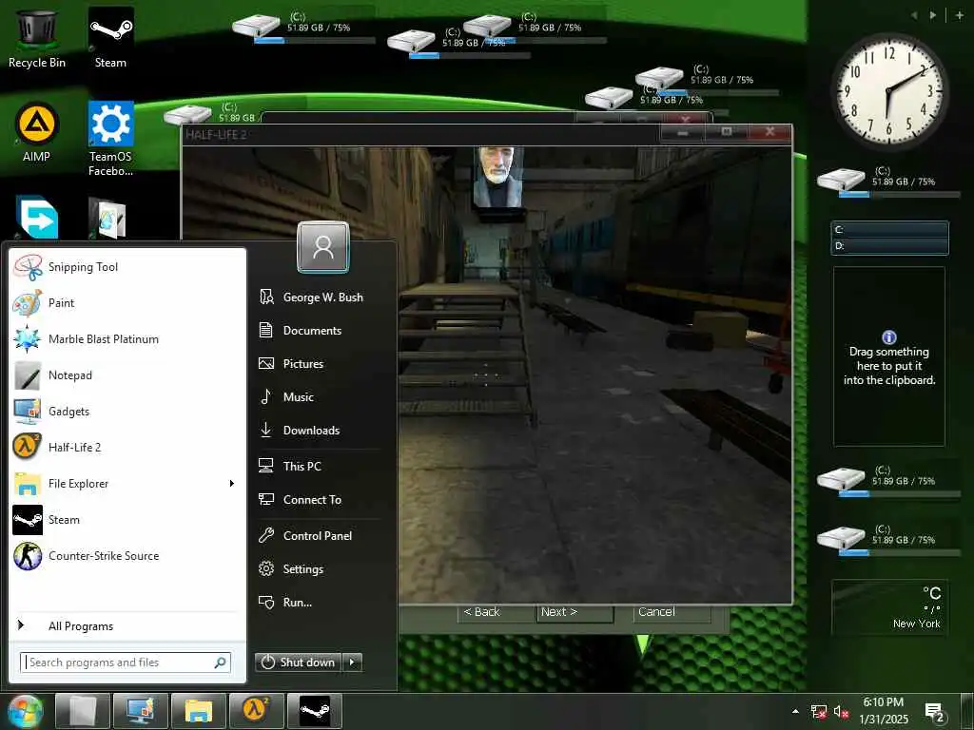This screenshot has width=974, height=730.
Task: Click the search magnifier icon
Action: click(x=220, y=663)
